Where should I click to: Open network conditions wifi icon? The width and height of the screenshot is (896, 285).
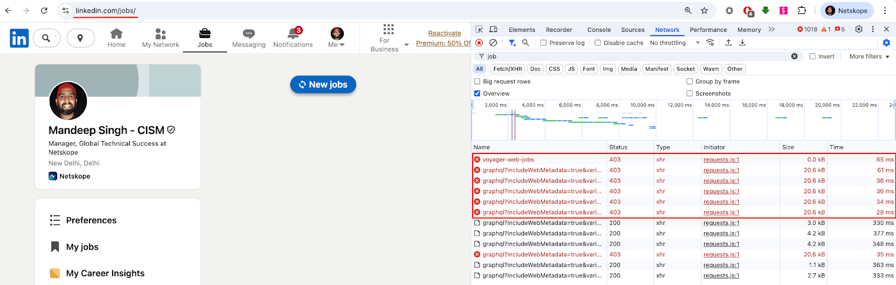pos(710,43)
